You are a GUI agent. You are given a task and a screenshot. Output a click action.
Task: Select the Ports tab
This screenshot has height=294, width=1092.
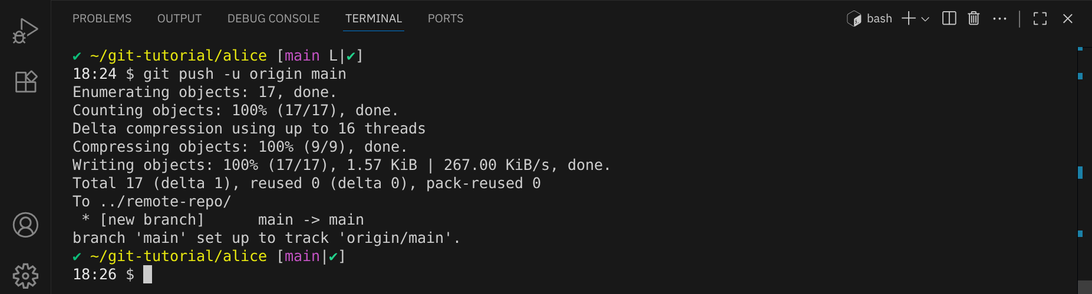click(446, 19)
